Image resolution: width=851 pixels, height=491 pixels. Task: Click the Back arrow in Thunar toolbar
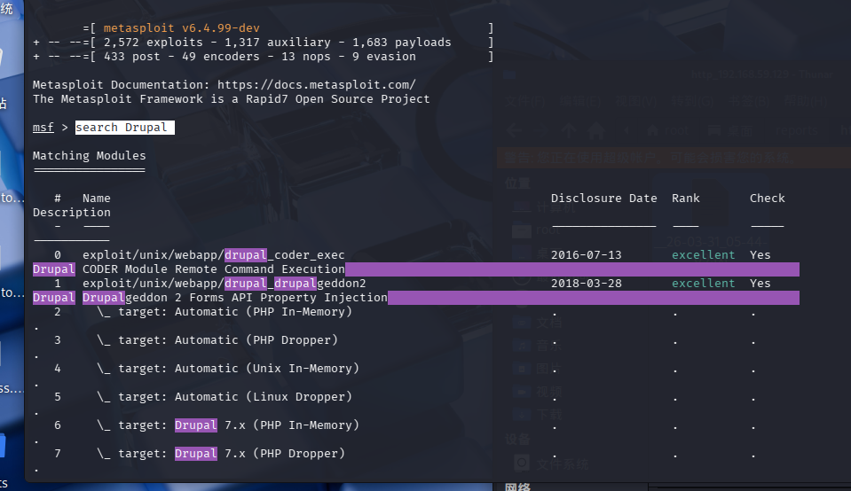tap(514, 130)
